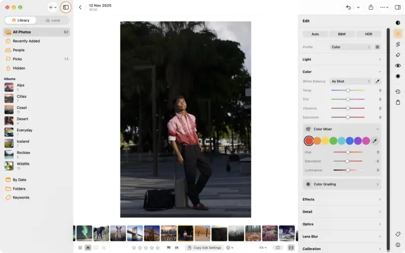Viewport: 405px width, 253px height.
Task: Browse photos By Date
Action: [36, 180]
